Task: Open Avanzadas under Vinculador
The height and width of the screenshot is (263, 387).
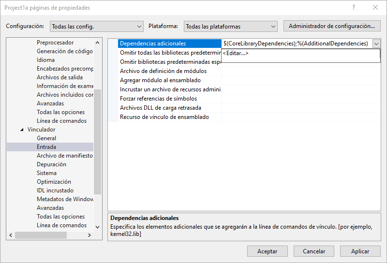Action: [50, 208]
